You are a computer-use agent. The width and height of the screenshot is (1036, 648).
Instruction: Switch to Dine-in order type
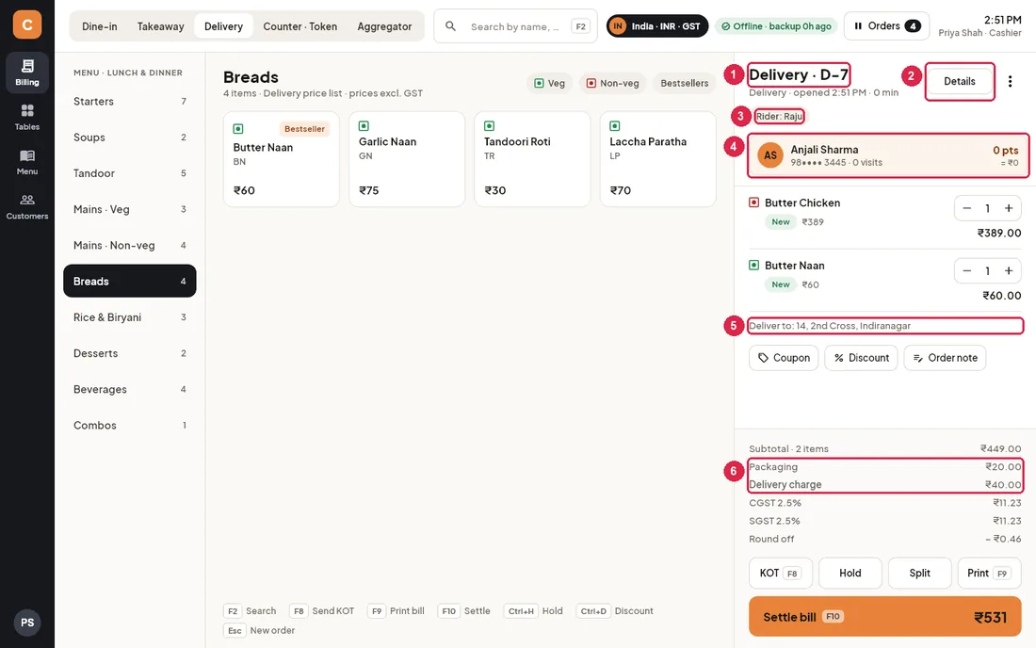[100, 26]
